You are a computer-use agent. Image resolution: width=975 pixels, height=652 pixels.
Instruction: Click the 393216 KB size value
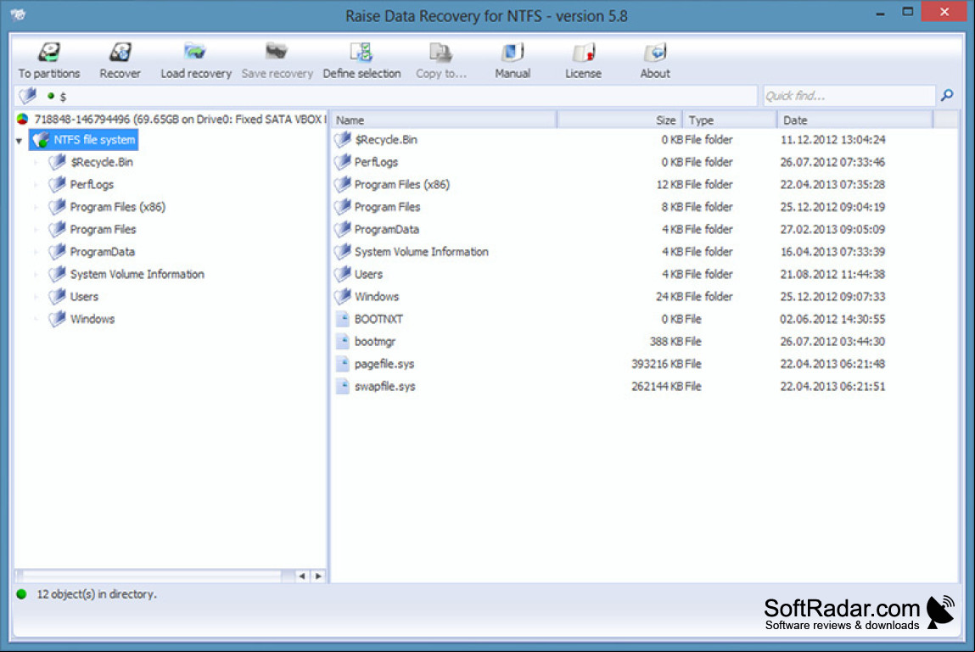658,364
